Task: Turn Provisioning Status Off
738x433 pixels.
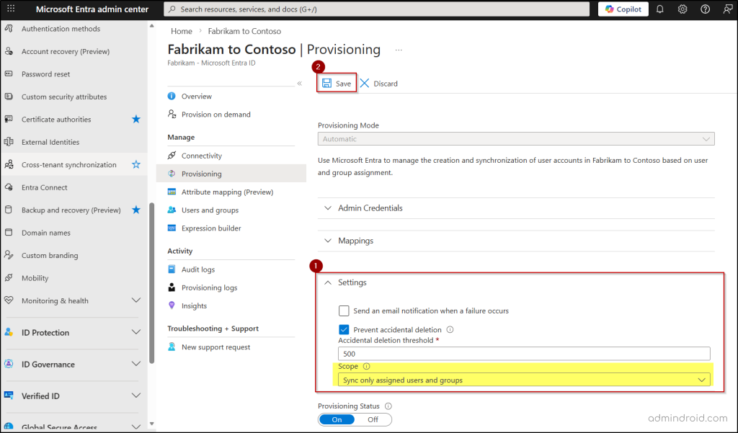Action: click(373, 419)
